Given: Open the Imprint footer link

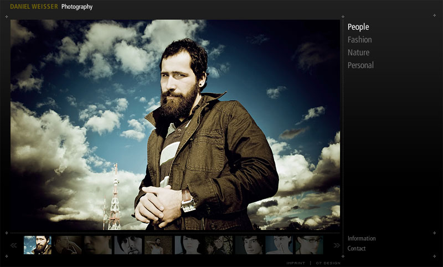Looking at the screenshot, I should pyautogui.click(x=296, y=263).
